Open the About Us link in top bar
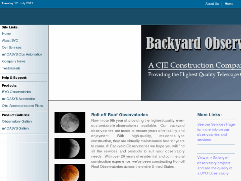 (212, 4)
